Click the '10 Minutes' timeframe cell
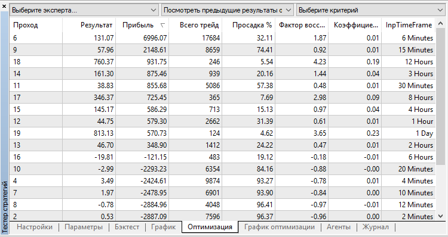 (x=416, y=193)
